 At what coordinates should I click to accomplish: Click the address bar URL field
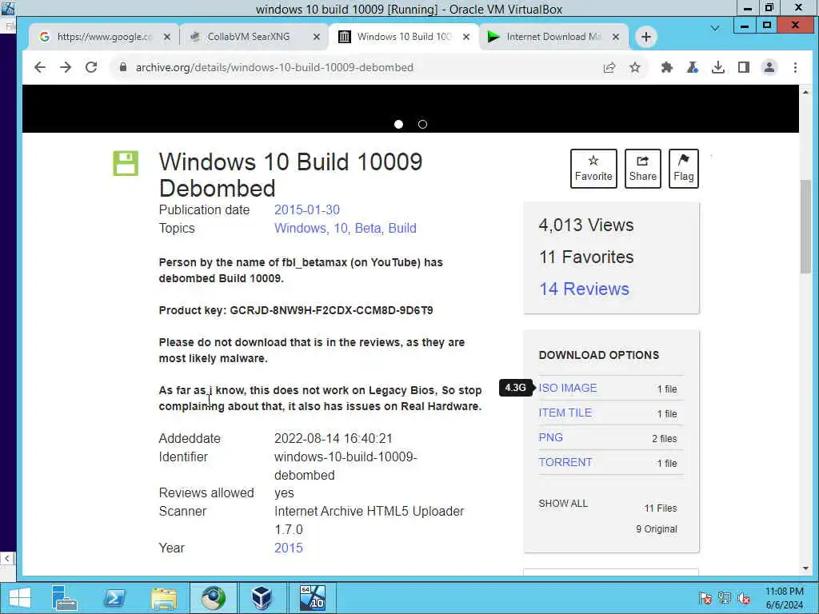pos(355,67)
